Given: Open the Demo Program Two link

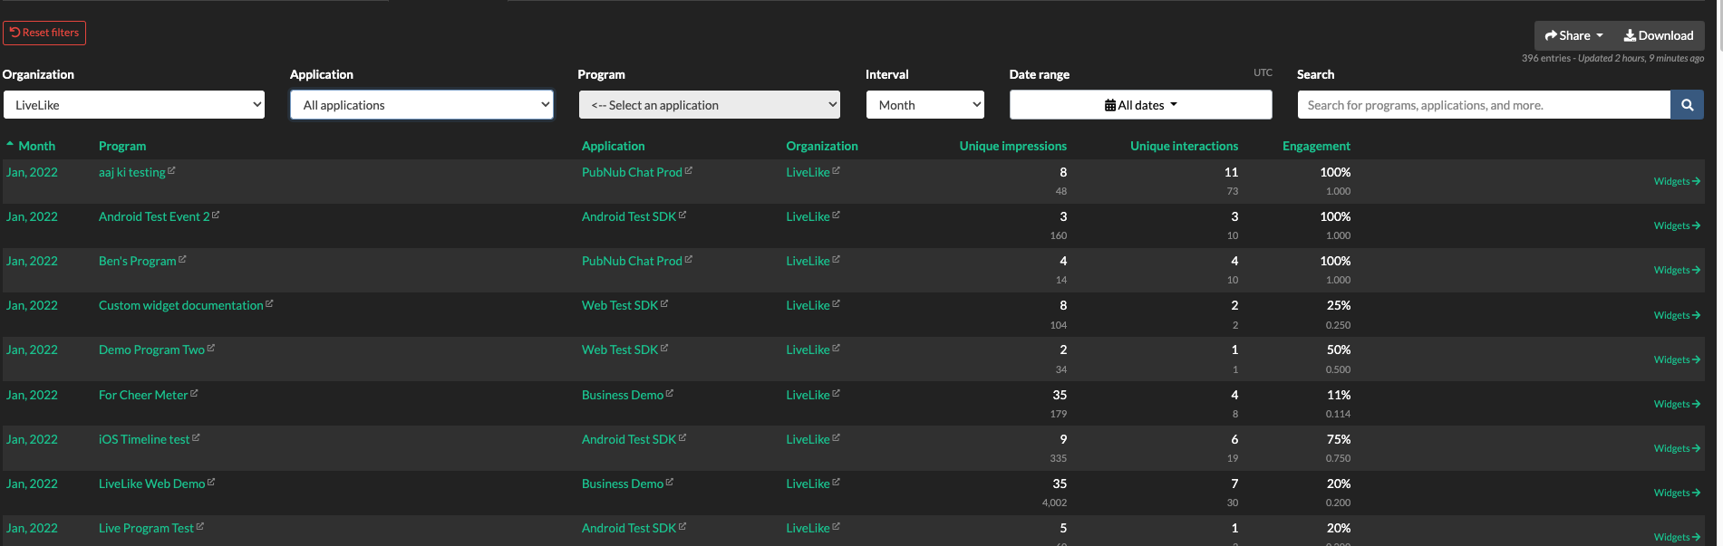Looking at the screenshot, I should coord(151,350).
